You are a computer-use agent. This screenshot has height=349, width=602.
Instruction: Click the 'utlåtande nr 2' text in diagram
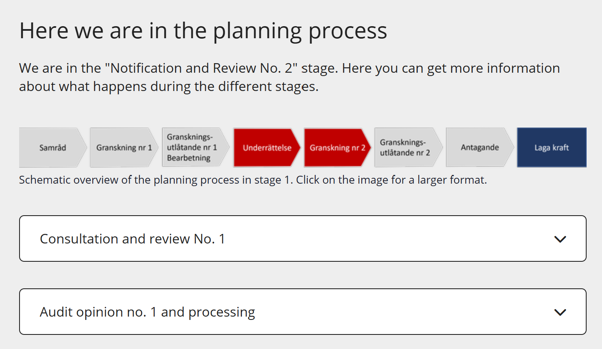coord(405,152)
